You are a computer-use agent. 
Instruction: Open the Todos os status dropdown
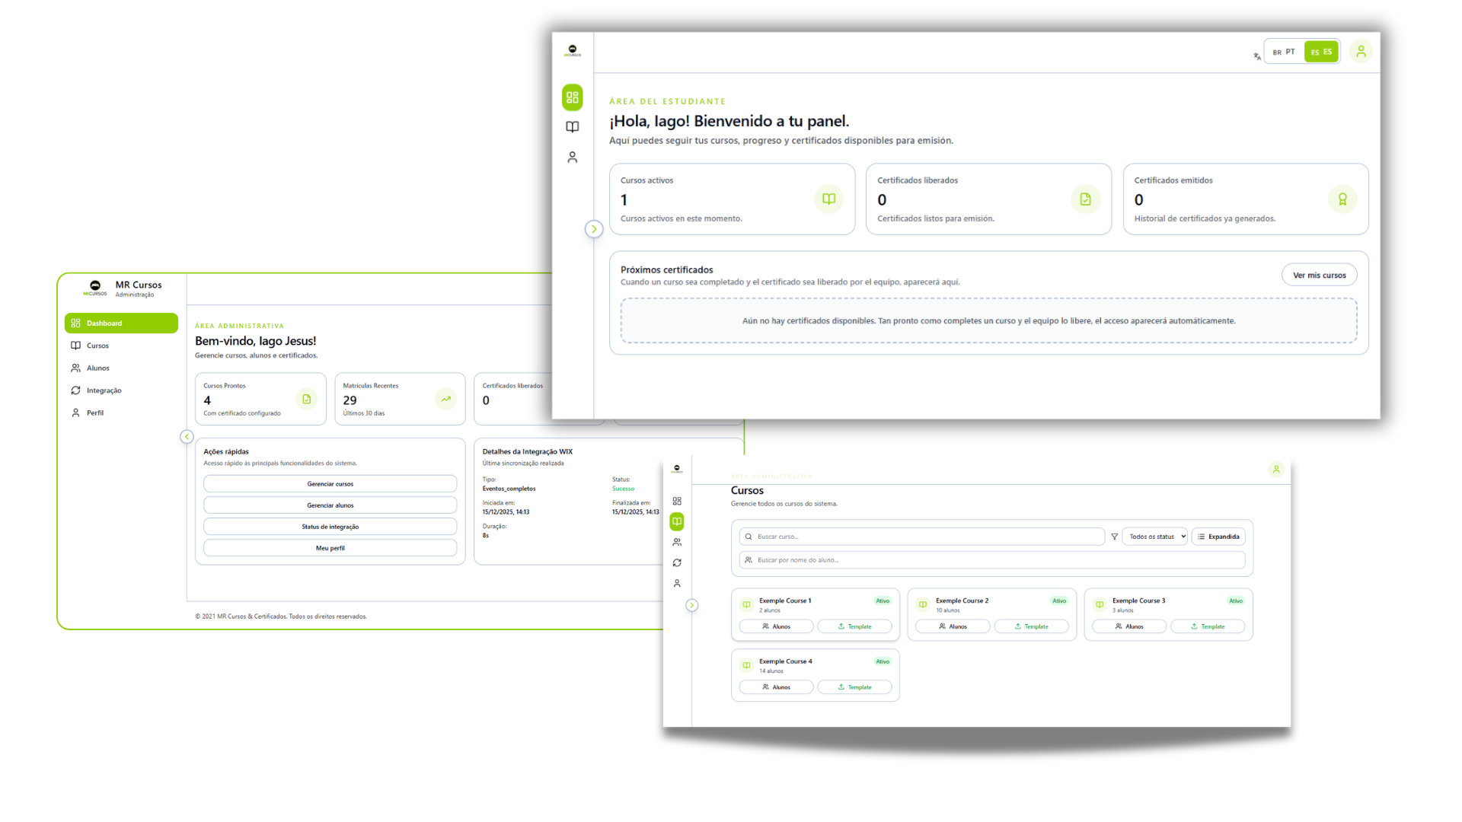[x=1154, y=537]
